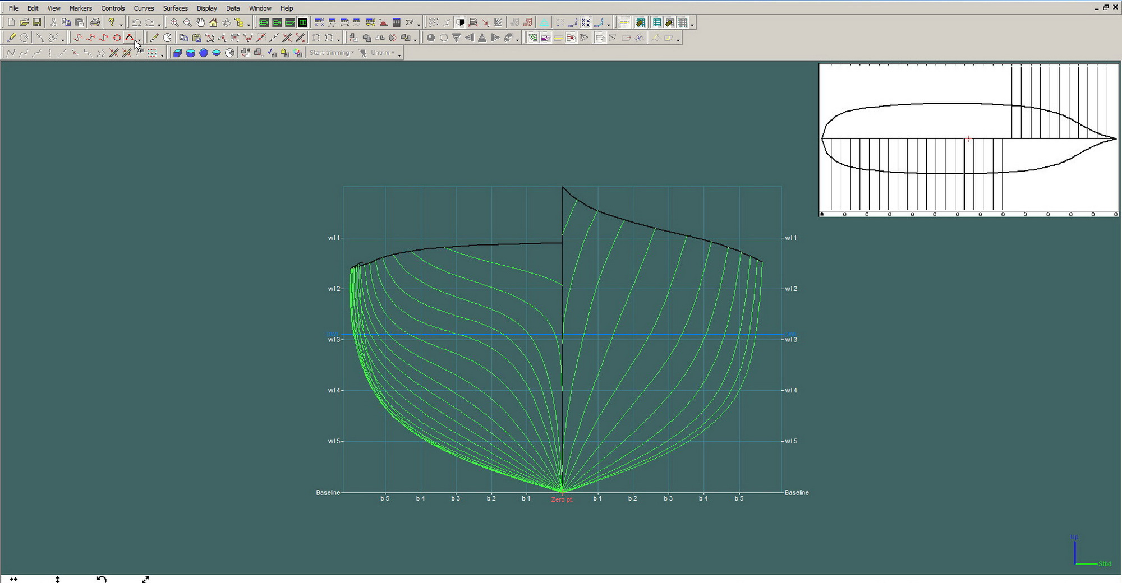Activate the Pan hand tool

click(x=200, y=22)
